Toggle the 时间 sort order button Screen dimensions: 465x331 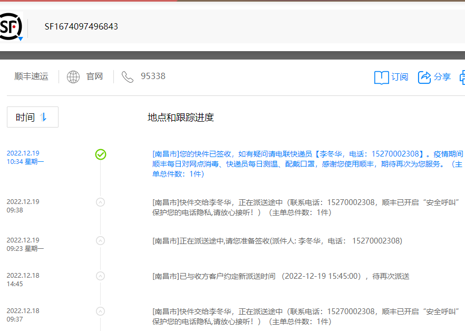coord(33,117)
